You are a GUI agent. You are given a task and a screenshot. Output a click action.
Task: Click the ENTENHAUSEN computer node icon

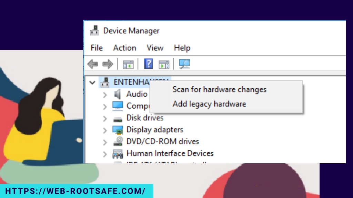coord(105,82)
